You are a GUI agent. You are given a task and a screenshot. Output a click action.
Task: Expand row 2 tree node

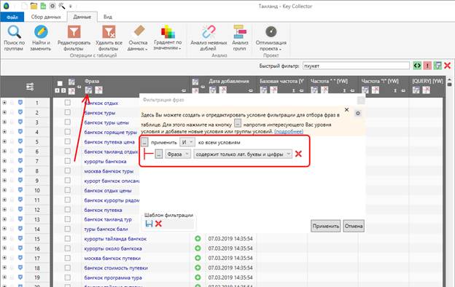[4, 112]
